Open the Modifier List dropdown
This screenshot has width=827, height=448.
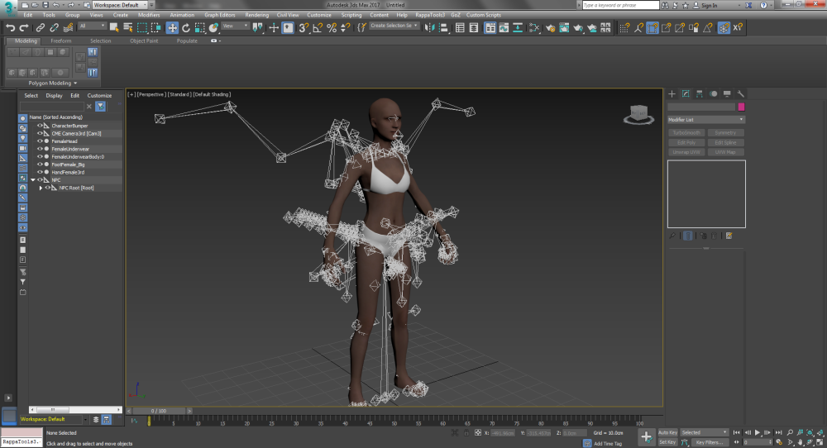706,120
